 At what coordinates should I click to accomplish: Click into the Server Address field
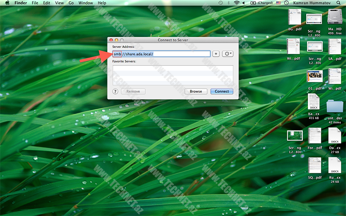161,54
